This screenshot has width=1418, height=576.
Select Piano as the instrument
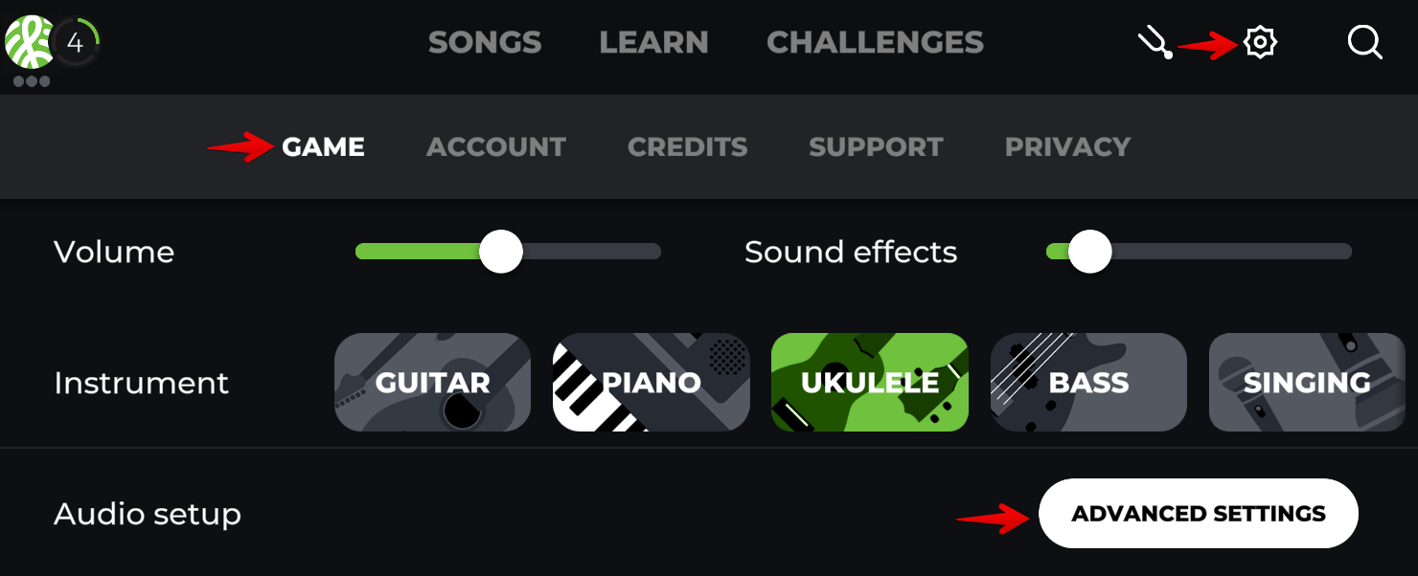652,383
